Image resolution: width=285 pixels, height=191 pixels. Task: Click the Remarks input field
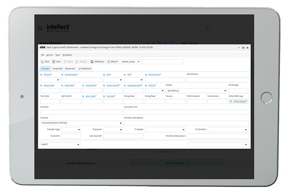tap(82, 112)
